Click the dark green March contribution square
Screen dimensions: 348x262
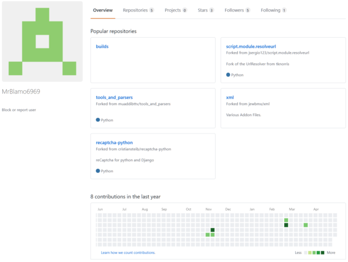click(286, 225)
